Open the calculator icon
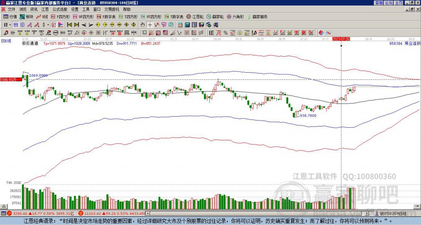 click(187, 25)
